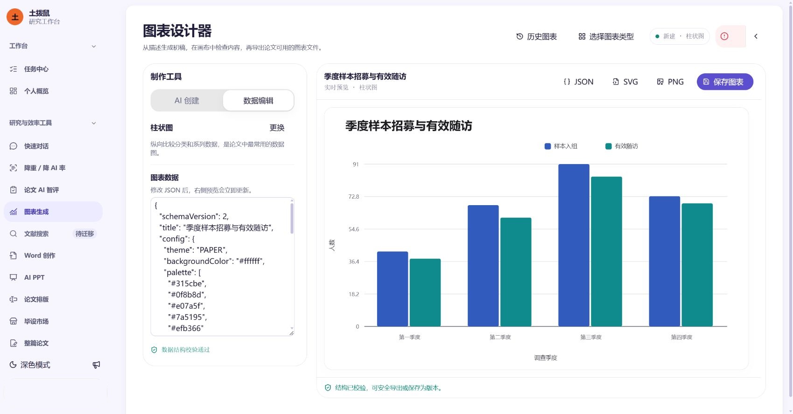Open 选择图表类型 chooser

[x=606, y=36]
